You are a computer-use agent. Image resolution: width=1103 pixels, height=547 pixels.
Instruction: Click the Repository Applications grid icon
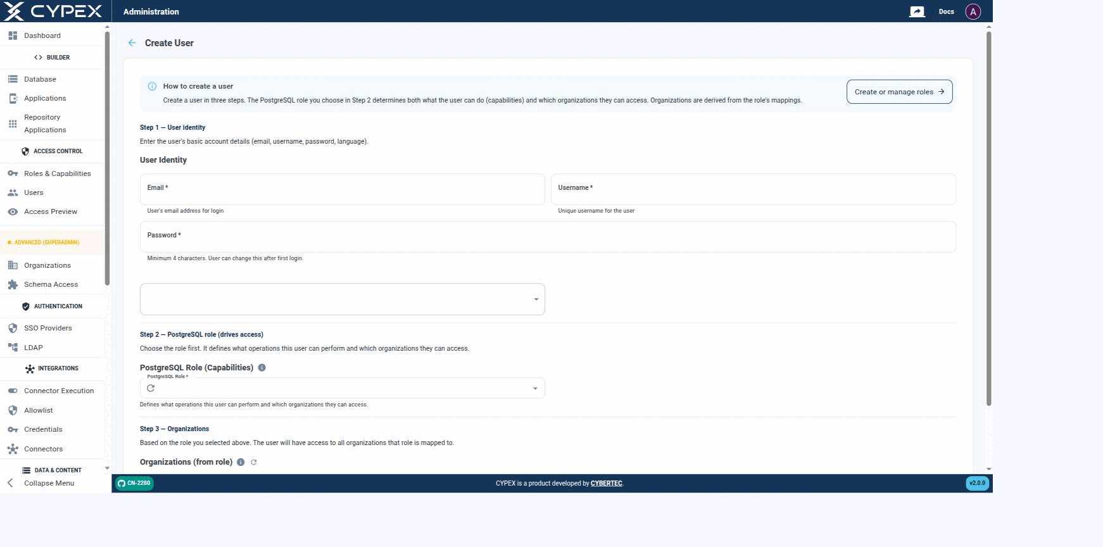13,123
